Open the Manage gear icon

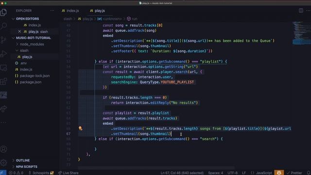click(3, 163)
